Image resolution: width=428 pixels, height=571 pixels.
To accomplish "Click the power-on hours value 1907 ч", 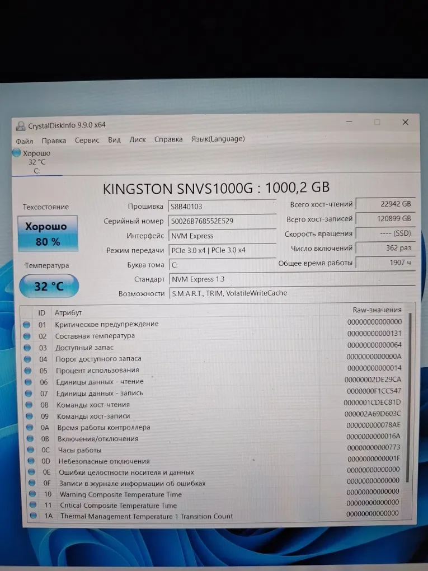I will tap(385, 263).
